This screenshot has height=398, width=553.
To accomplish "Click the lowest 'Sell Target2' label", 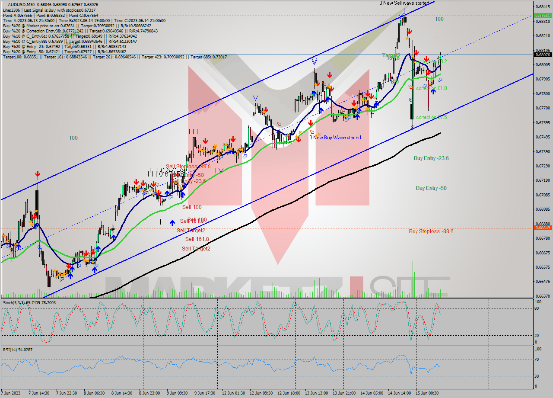I will point(196,248).
